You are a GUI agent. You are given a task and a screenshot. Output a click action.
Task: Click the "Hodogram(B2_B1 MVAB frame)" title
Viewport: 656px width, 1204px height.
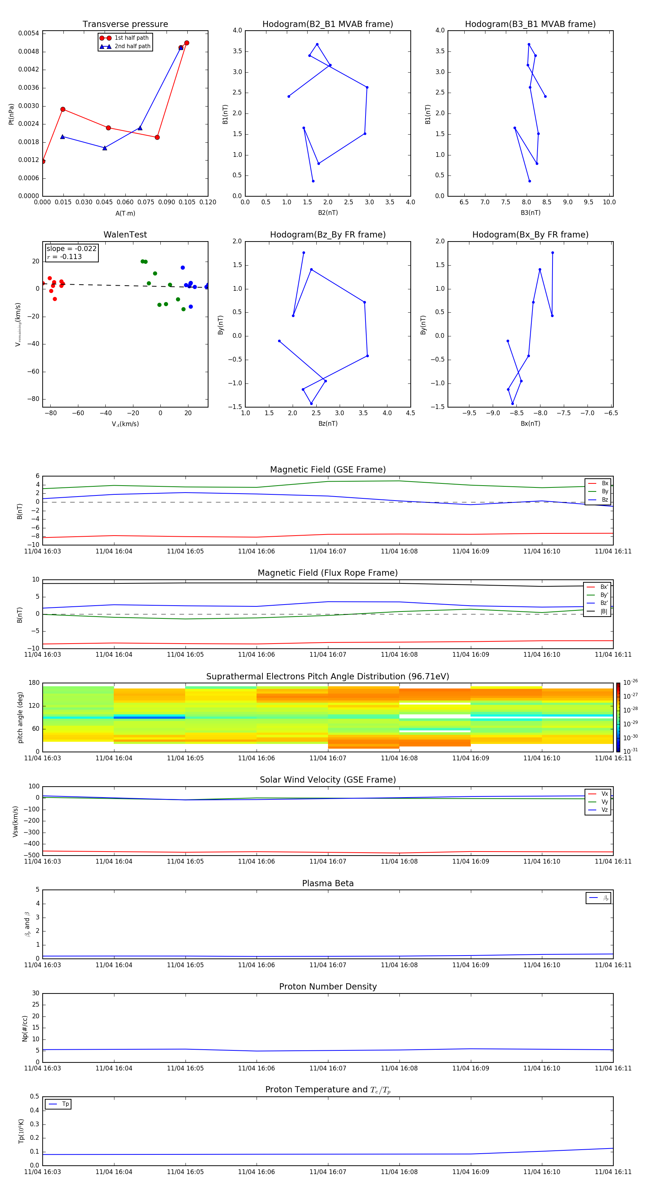(328, 24)
